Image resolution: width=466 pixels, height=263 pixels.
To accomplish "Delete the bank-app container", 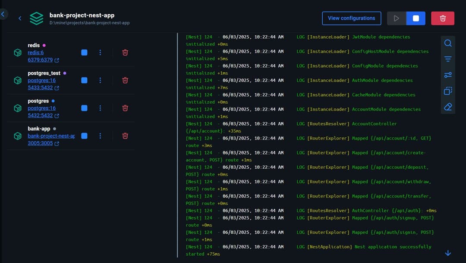I will point(125,136).
